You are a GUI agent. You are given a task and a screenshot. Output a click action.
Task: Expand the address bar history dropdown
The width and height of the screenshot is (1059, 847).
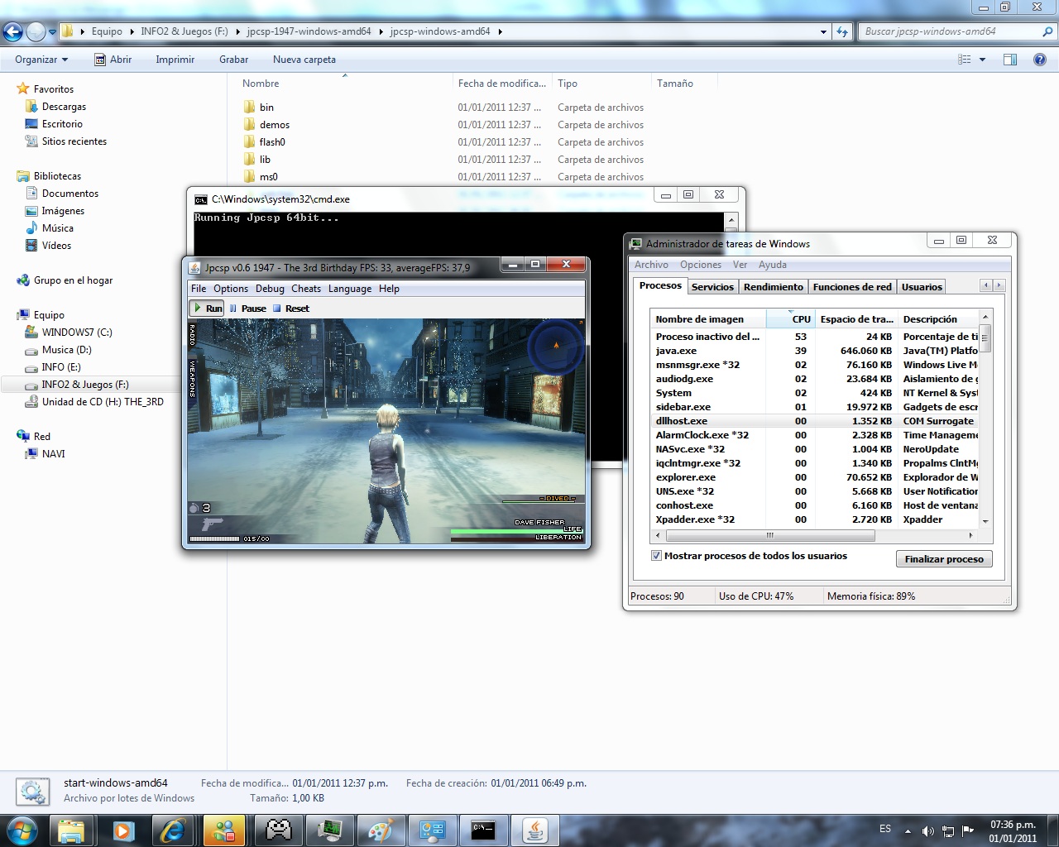tap(823, 32)
